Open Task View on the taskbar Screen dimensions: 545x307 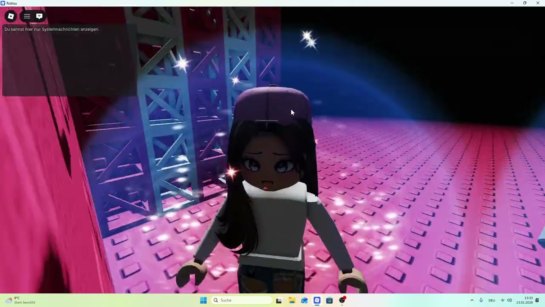click(x=279, y=300)
